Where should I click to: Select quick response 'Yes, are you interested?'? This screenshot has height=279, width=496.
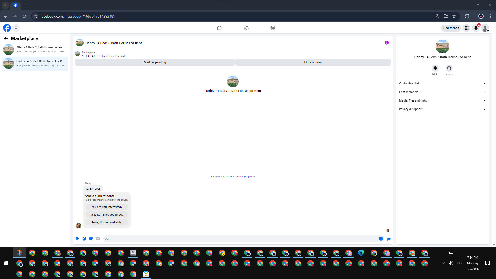coord(107,207)
